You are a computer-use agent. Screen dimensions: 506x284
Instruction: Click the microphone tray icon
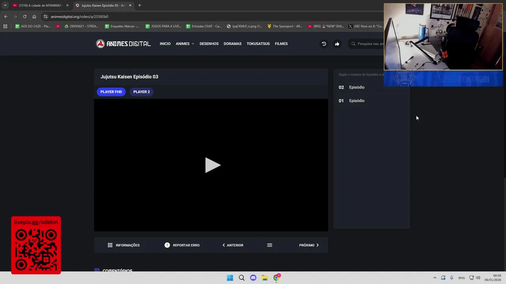point(451,278)
